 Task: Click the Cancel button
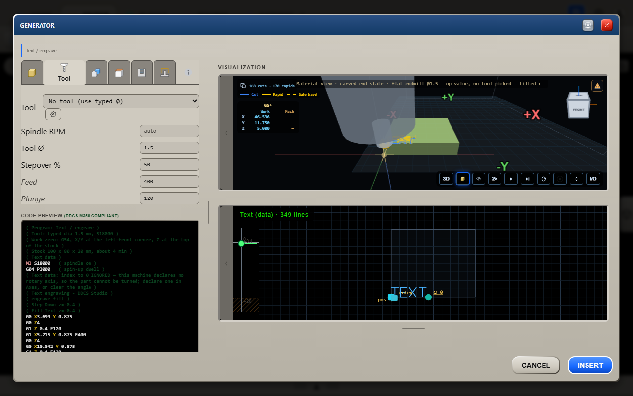pyautogui.click(x=536, y=365)
